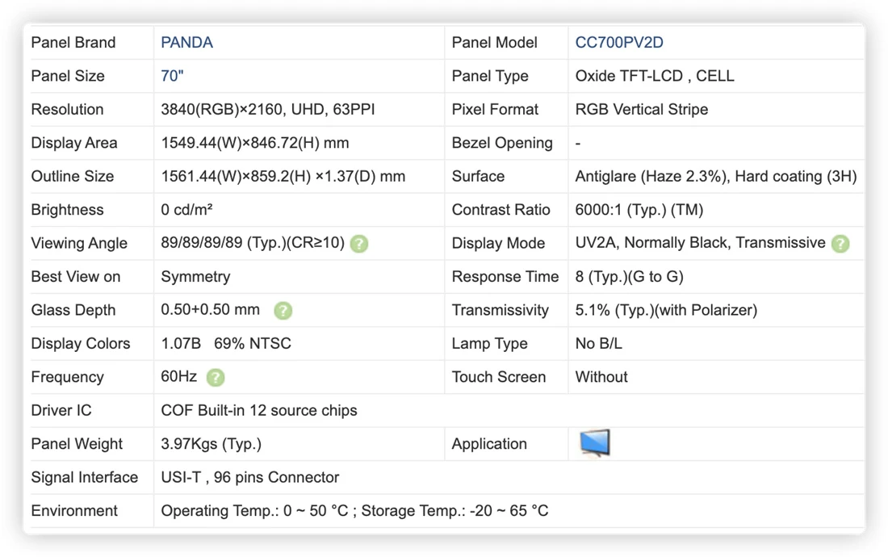Viewport: 888px width, 557px height.
Task: Click the Lamp Type No B/L value
Action: pos(598,344)
